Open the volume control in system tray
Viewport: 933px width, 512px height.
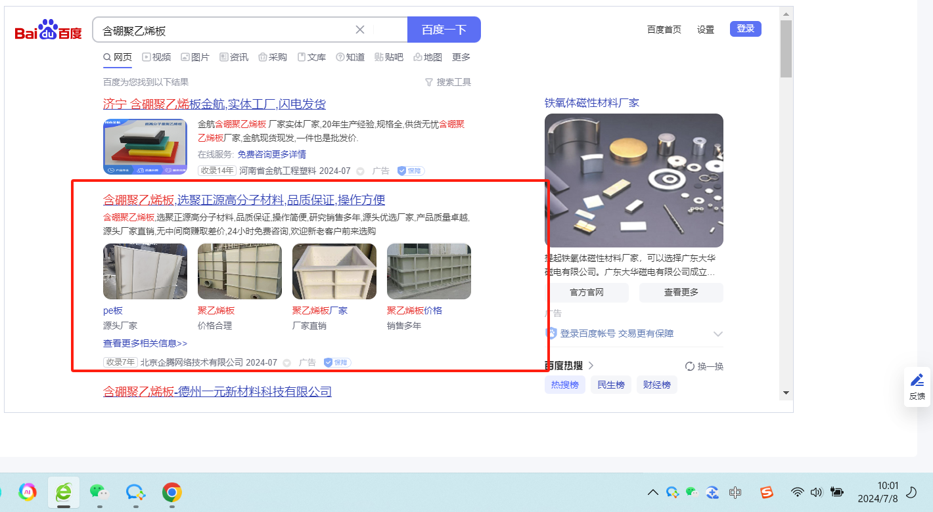click(817, 492)
